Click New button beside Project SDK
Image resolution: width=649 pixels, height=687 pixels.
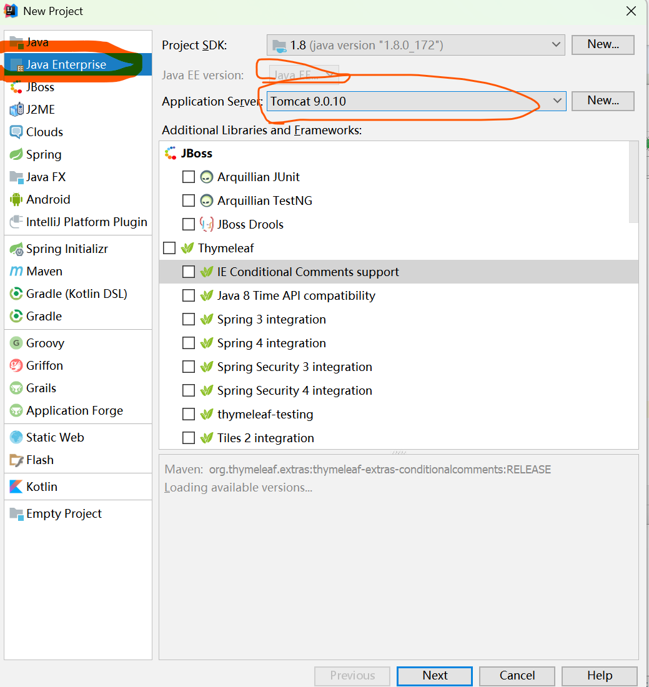coord(603,45)
